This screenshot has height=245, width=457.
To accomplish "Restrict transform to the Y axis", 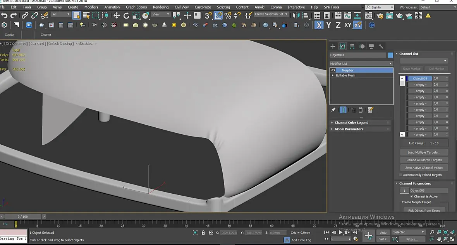I will click(328, 25).
